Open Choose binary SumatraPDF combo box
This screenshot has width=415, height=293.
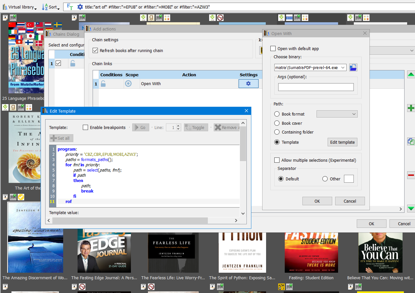pos(310,67)
